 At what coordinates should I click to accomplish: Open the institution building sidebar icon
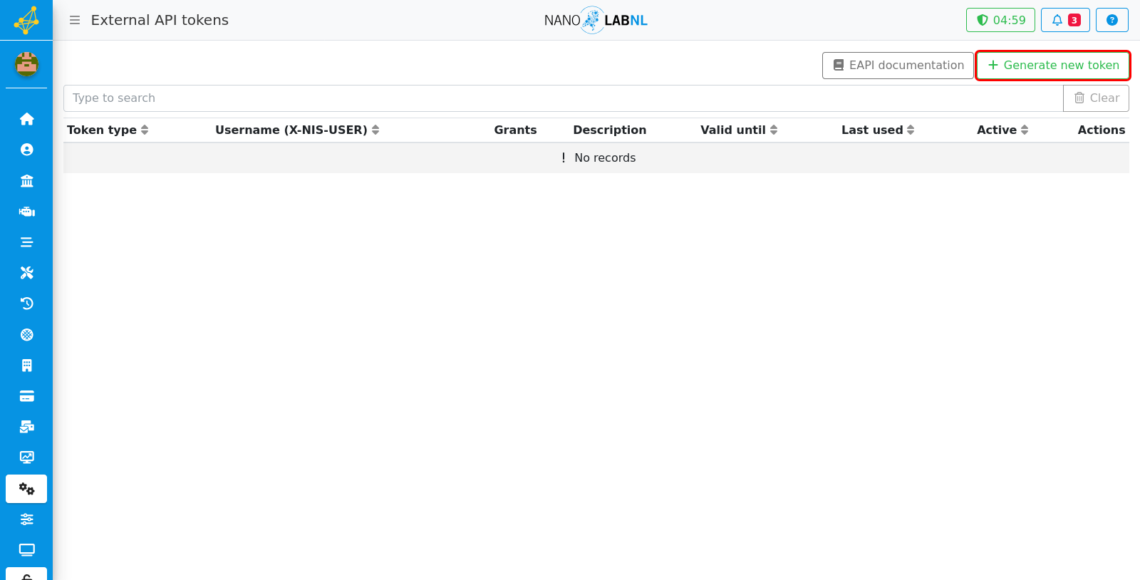point(26,180)
